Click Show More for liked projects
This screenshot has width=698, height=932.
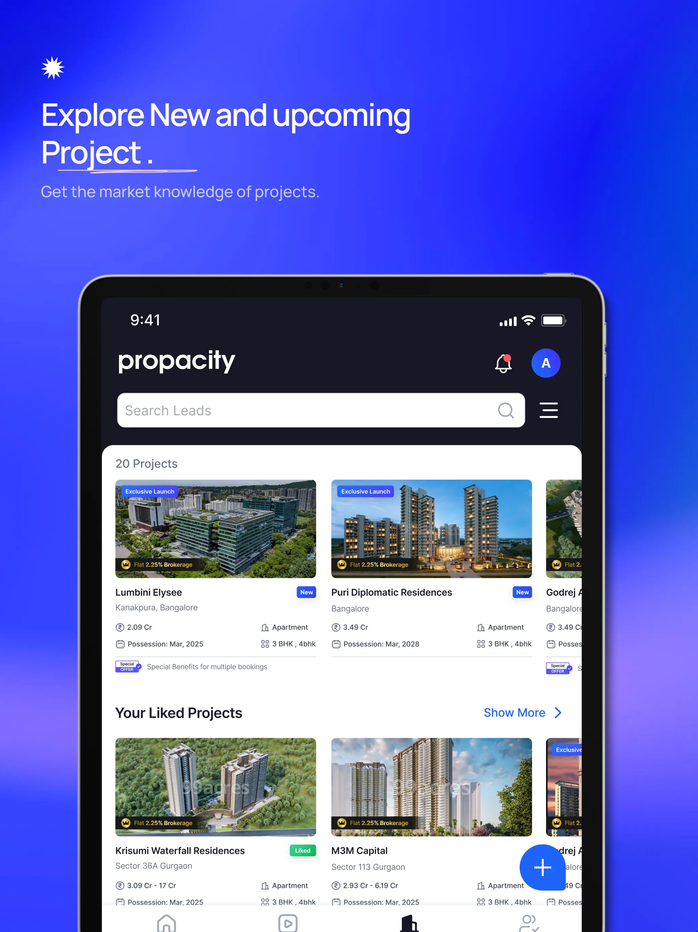click(x=524, y=713)
